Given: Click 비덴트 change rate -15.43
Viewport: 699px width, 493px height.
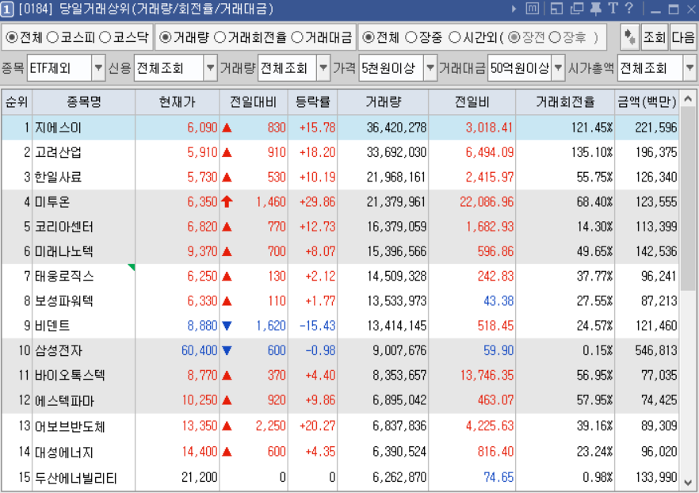Looking at the screenshot, I should coord(317,326).
